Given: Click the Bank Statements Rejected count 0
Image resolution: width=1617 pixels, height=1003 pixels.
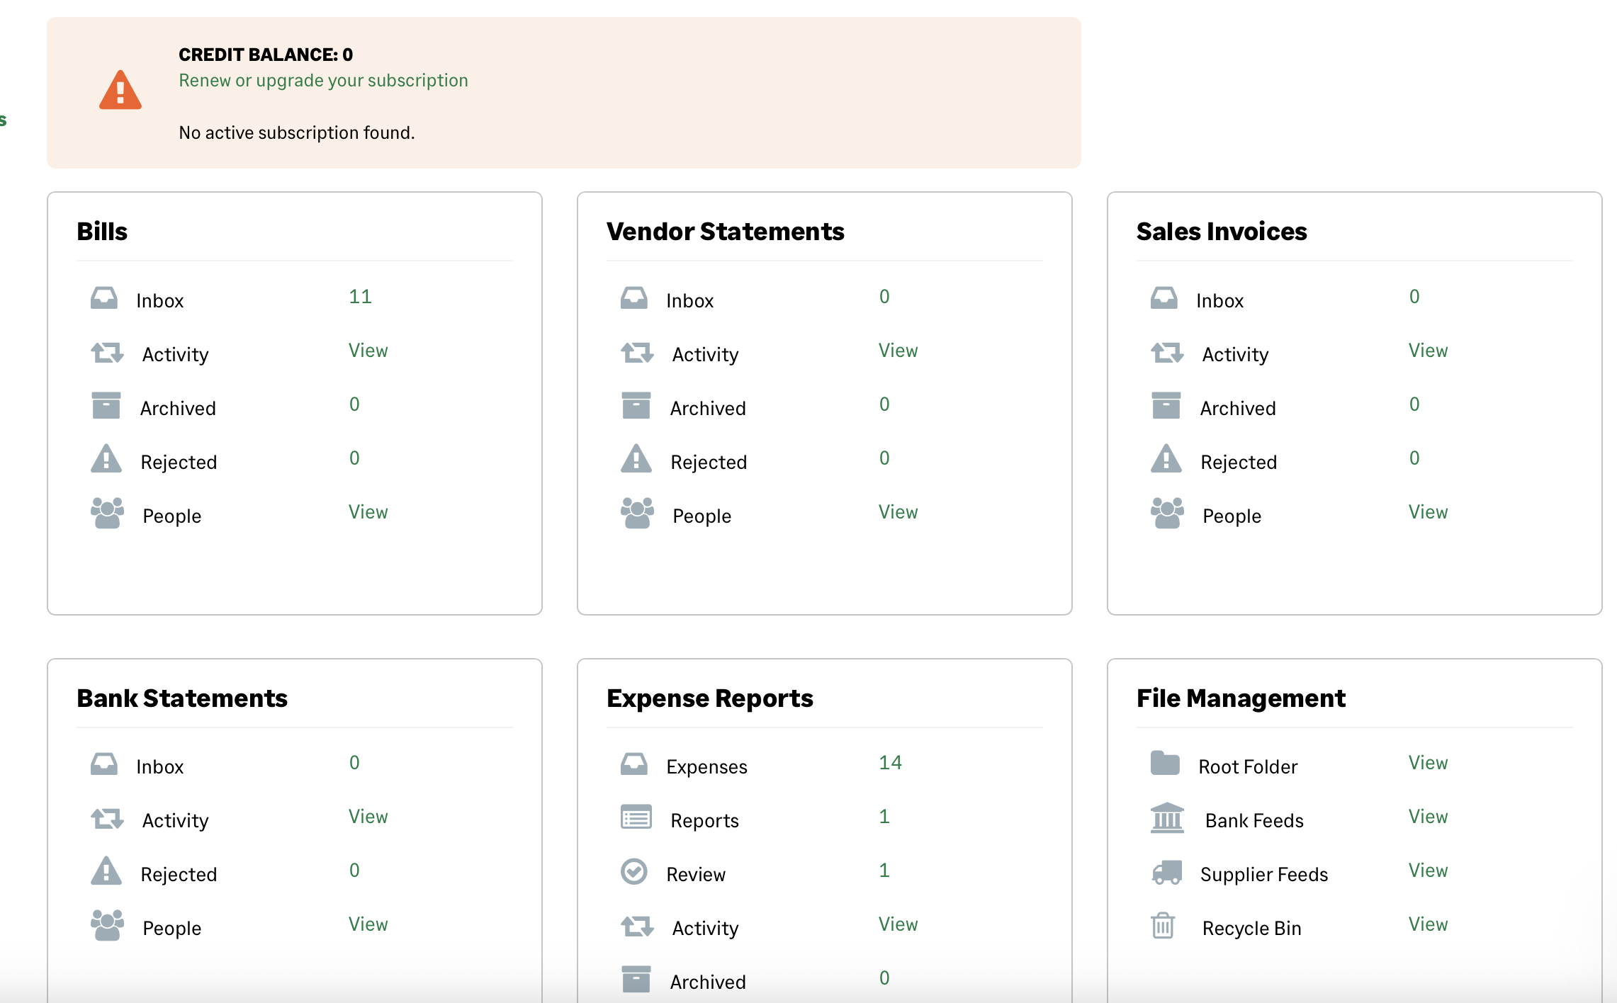Looking at the screenshot, I should tap(354, 870).
